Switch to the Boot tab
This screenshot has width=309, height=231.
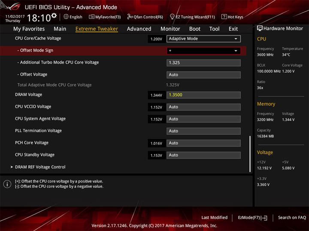[x=195, y=29]
